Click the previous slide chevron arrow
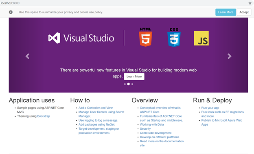The height and width of the screenshot is (154, 254). [27, 56]
